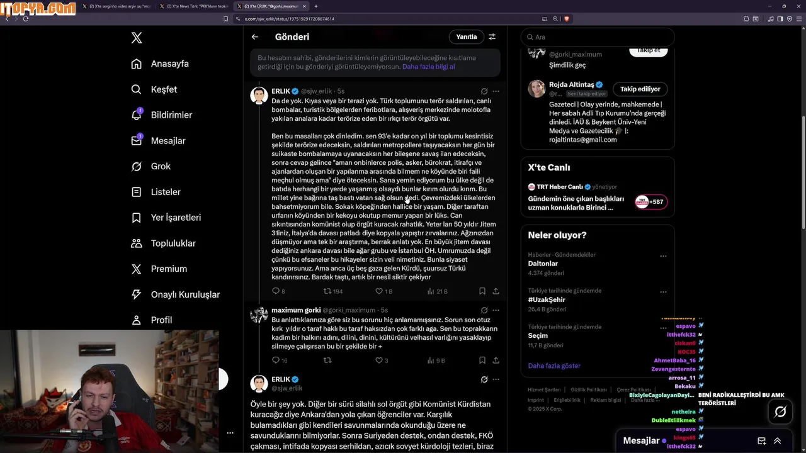Open Mesajlar in the left sidebar
The image size is (806, 453).
click(158, 141)
